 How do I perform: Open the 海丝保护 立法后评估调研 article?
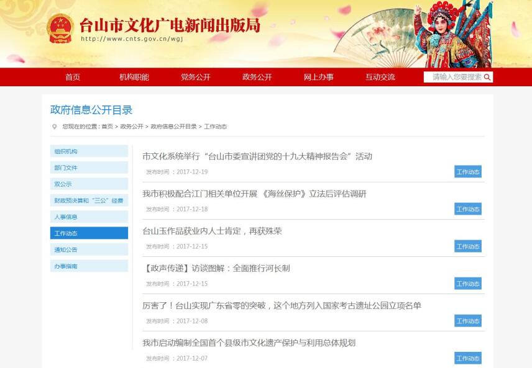[x=254, y=194]
